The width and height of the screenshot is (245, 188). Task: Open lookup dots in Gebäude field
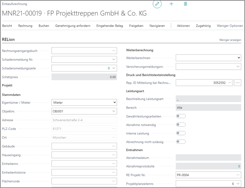point(114,146)
